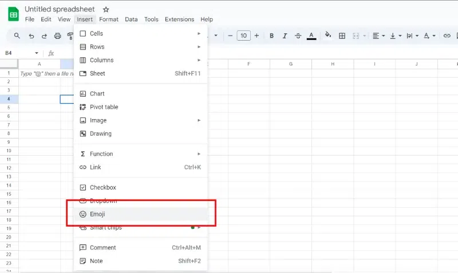Decrease the font size
The image size is (458, 273).
click(x=230, y=35)
